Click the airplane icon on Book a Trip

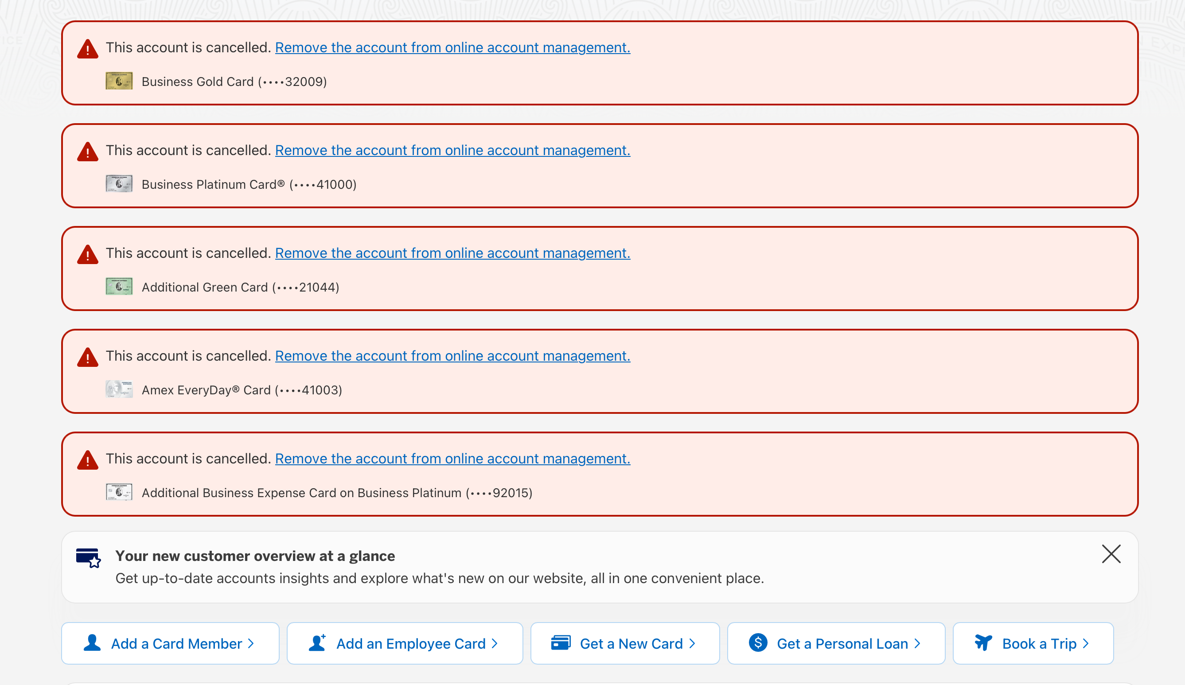coord(983,643)
